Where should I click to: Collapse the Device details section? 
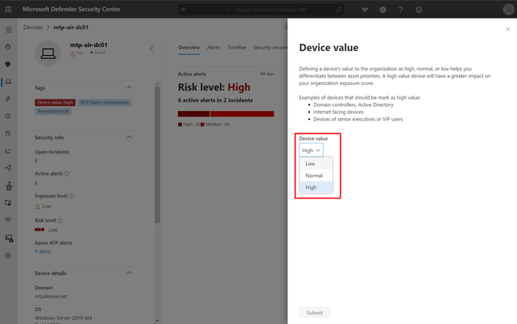(129, 273)
